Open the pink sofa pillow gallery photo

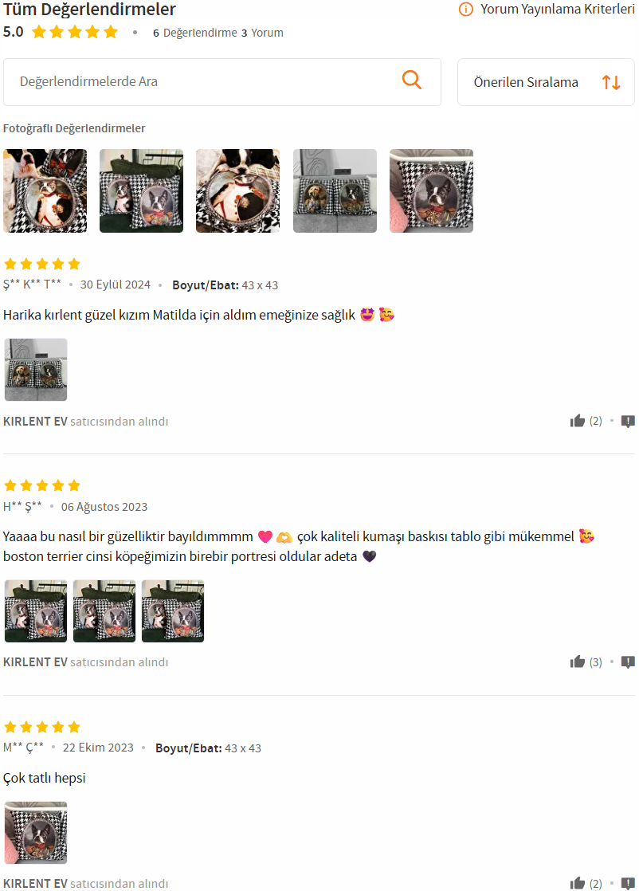click(x=431, y=191)
